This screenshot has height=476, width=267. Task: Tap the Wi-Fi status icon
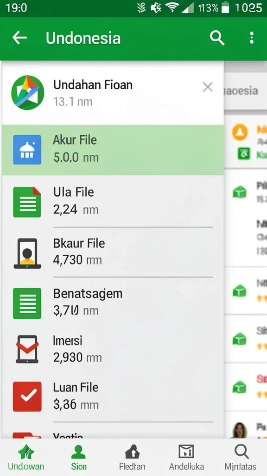click(x=172, y=8)
